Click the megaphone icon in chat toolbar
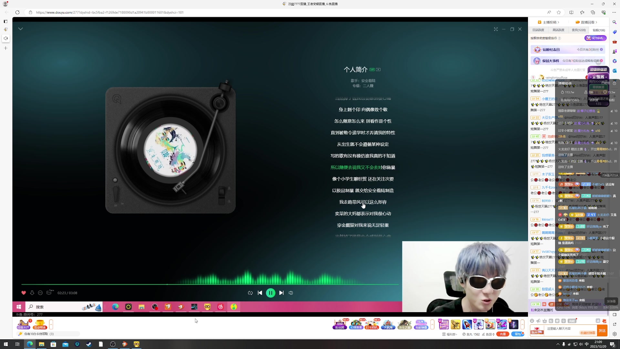The height and width of the screenshot is (349, 620). (538, 321)
